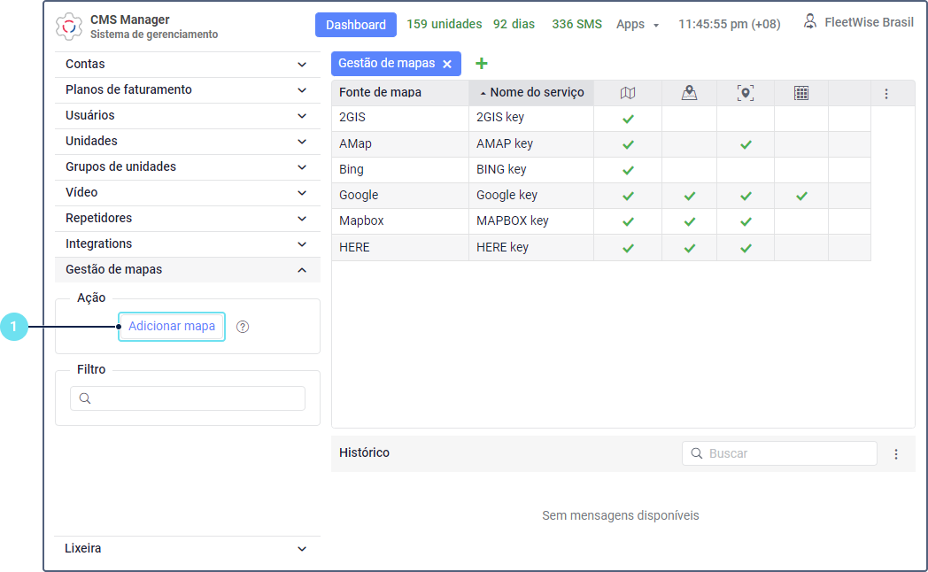
Task: Click the routing column header icon
Action: [689, 93]
